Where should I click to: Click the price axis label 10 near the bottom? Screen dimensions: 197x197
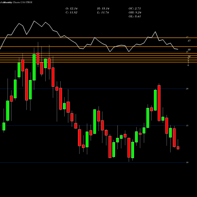pyautogui.click(x=187, y=163)
